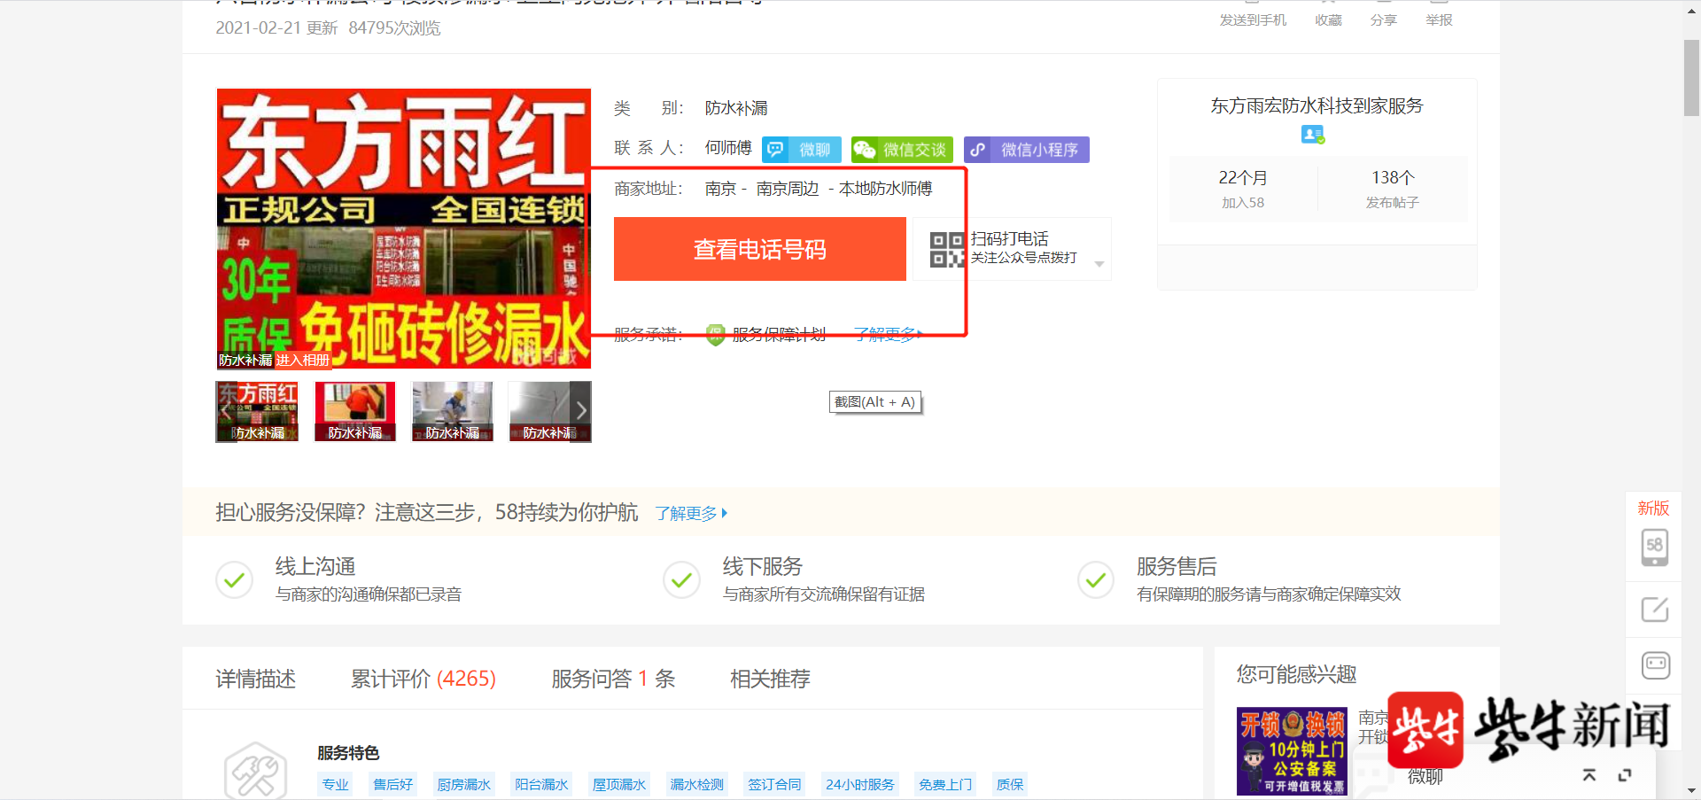Click the previous arrow on the thumbnail strip
Viewport: 1701px width, 800px height.
tap(226, 410)
